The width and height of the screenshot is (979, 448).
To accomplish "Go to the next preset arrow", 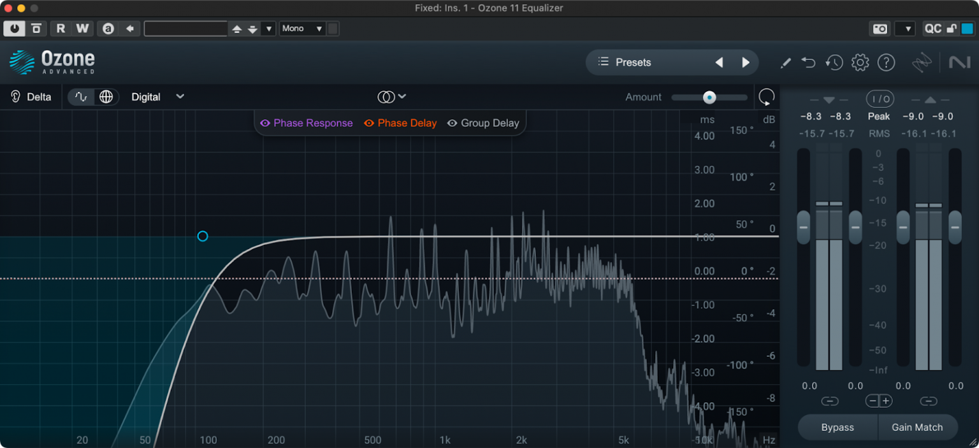I will (746, 62).
